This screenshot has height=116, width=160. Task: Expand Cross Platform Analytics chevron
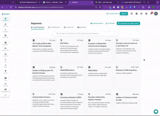(9, 95)
